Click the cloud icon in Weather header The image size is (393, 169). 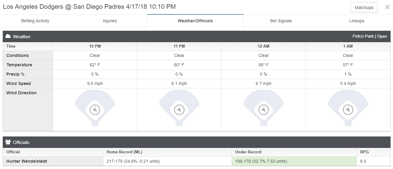coord(8,36)
